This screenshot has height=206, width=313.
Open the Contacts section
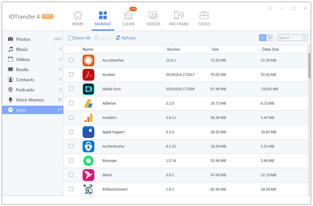click(x=25, y=80)
